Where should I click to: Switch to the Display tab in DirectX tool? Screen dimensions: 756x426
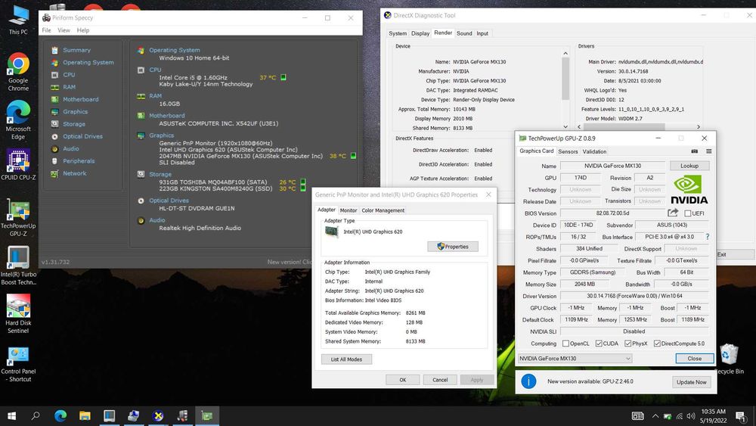click(420, 33)
